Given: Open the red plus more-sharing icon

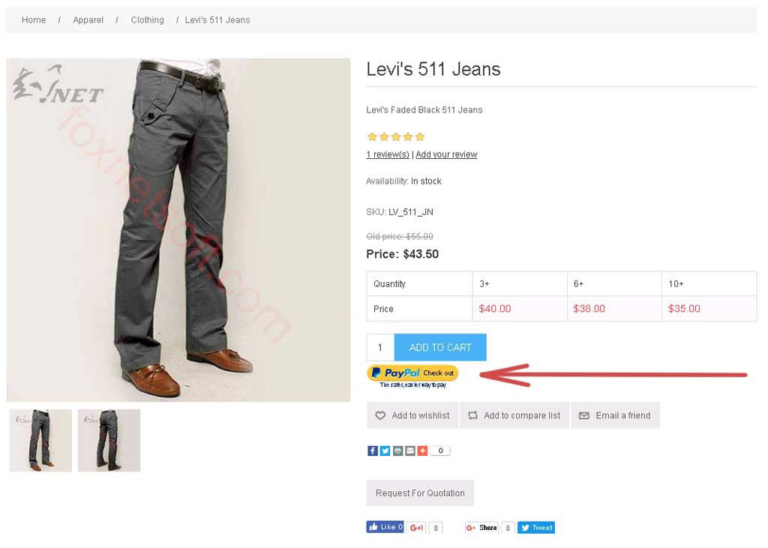Looking at the screenshot, I should pyautogui.click(x=422, y=451).
